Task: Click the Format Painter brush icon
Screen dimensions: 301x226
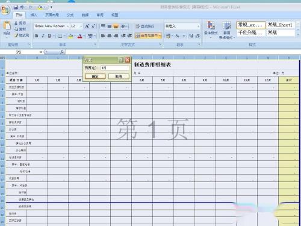Action: [16, 36]
